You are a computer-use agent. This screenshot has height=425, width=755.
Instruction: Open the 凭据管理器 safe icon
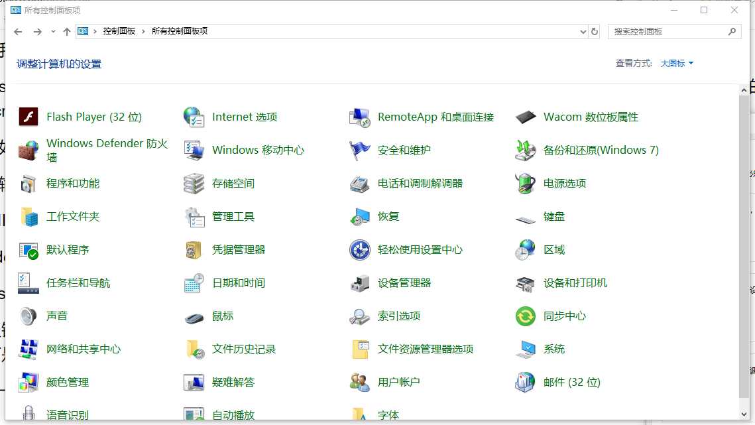[194, 250]
